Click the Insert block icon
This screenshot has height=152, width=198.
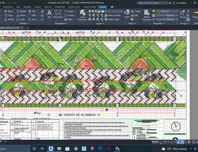point(127,13)
